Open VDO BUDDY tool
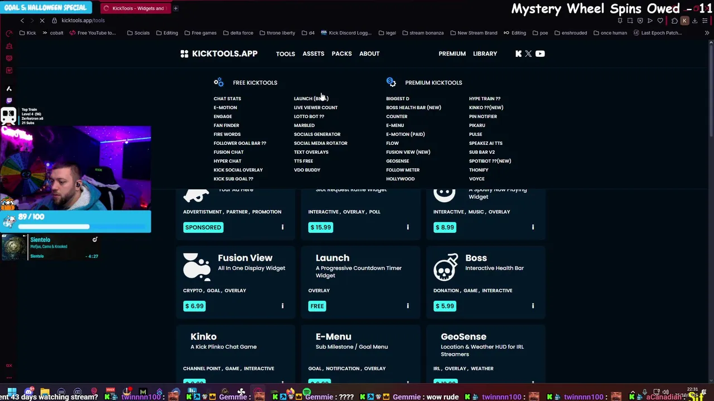The image size is (714, 401). (x=307, y=170)
